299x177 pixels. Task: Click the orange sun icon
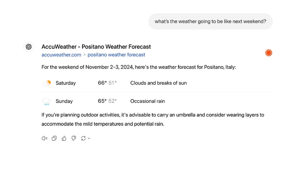268,53
